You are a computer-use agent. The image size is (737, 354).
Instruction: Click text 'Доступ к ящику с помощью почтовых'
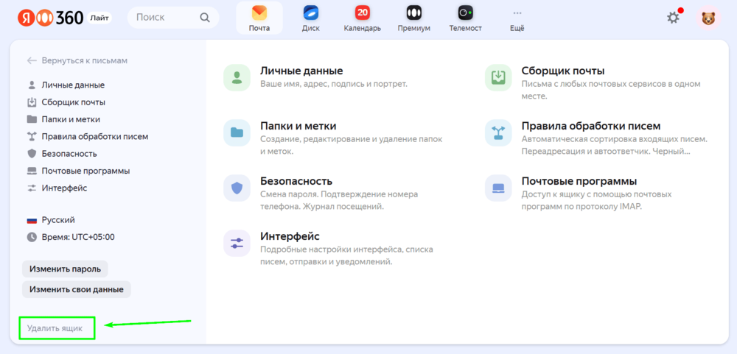[596, 194]
